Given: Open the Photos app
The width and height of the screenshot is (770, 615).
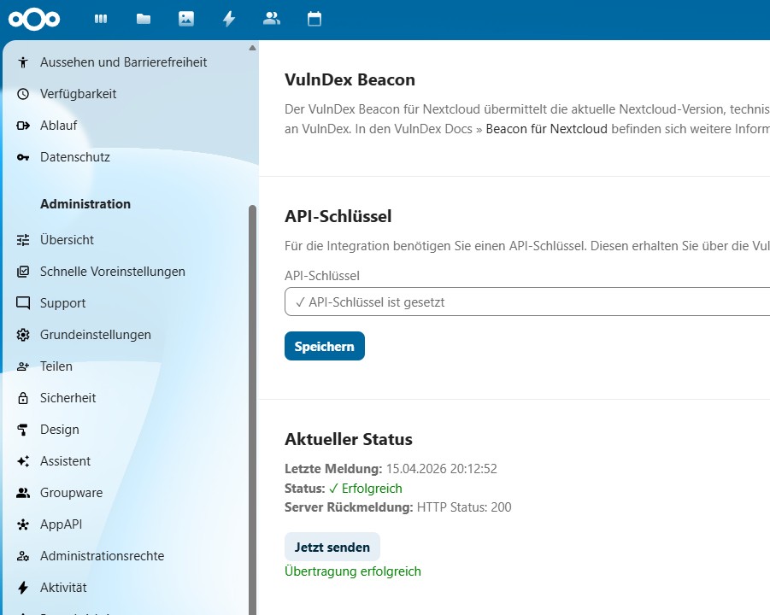Looking at the screenshot, I should click(x=185, y=19).
